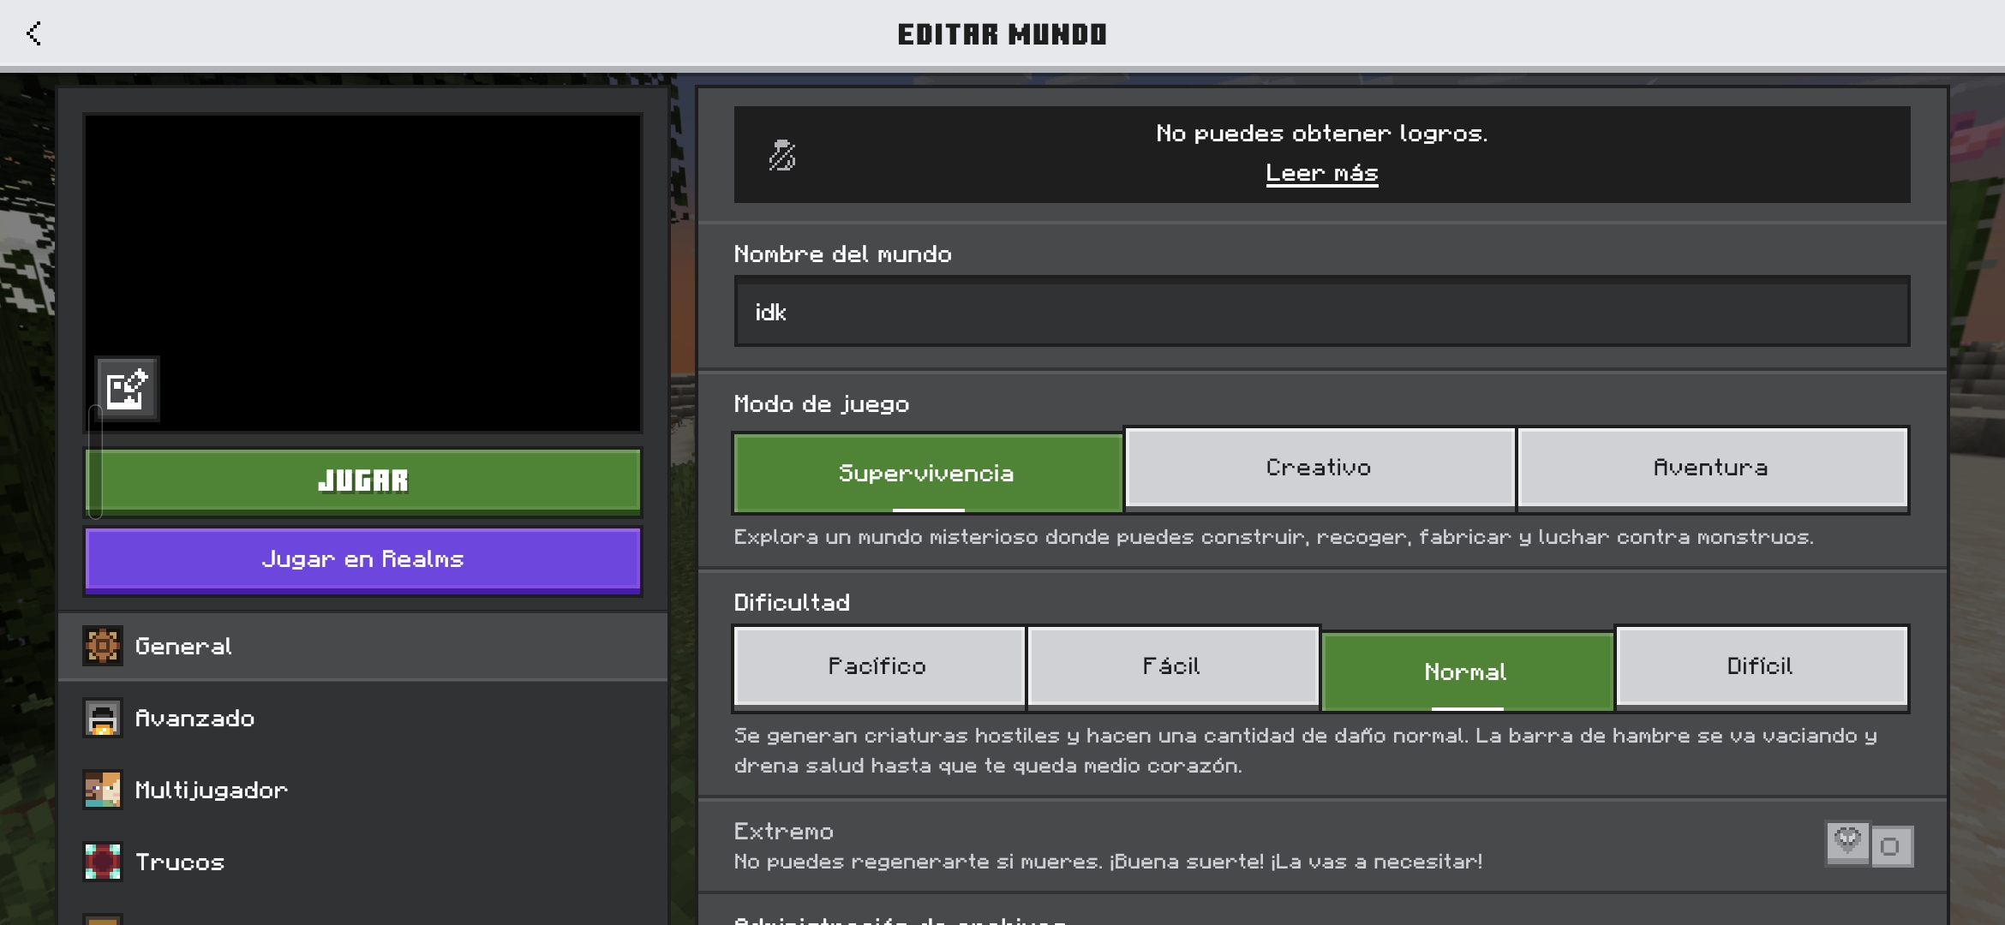Click the Multijugador player face icon
The height and width of the screenshot is (925, 2005).
coord(103,790)
